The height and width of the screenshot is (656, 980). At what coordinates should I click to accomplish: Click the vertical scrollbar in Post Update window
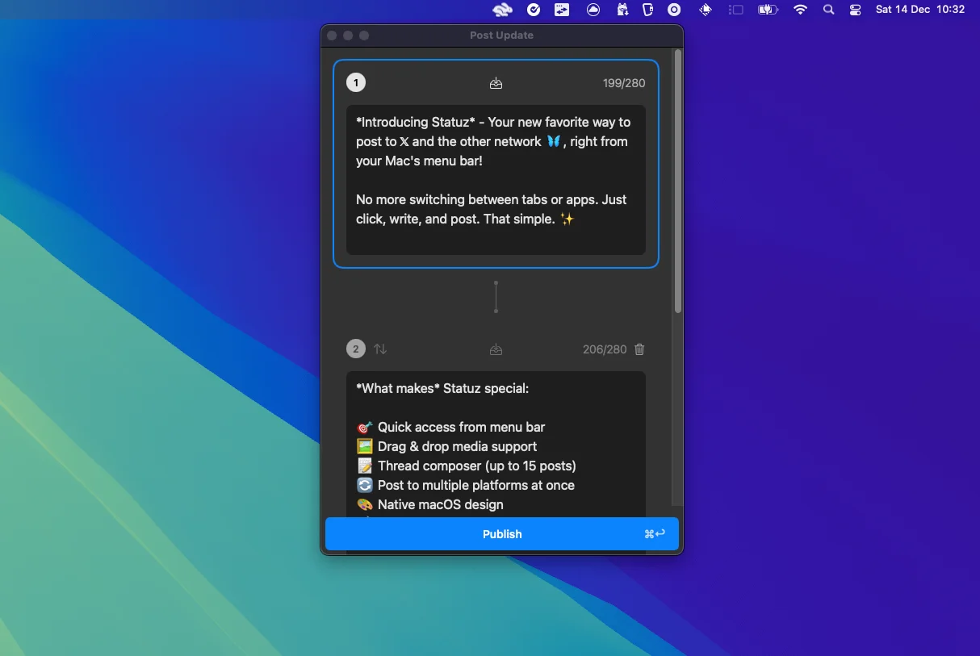pyautogui.click(x=678, y=182)
